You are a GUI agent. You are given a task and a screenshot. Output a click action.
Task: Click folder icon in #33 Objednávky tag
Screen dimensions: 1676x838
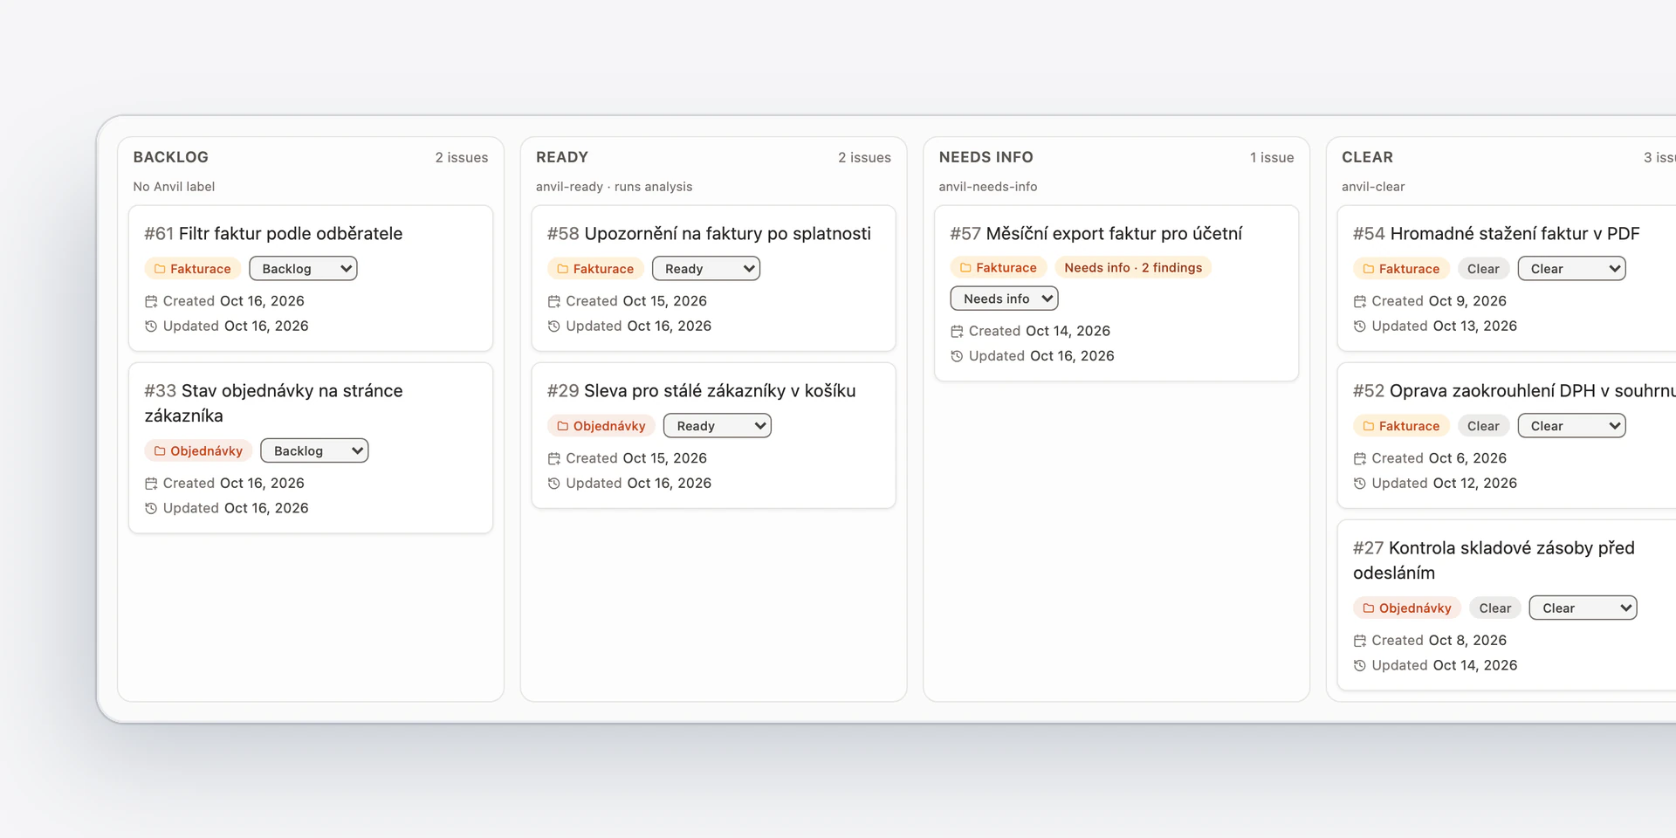pyautogui.click(x=160, y=451)
